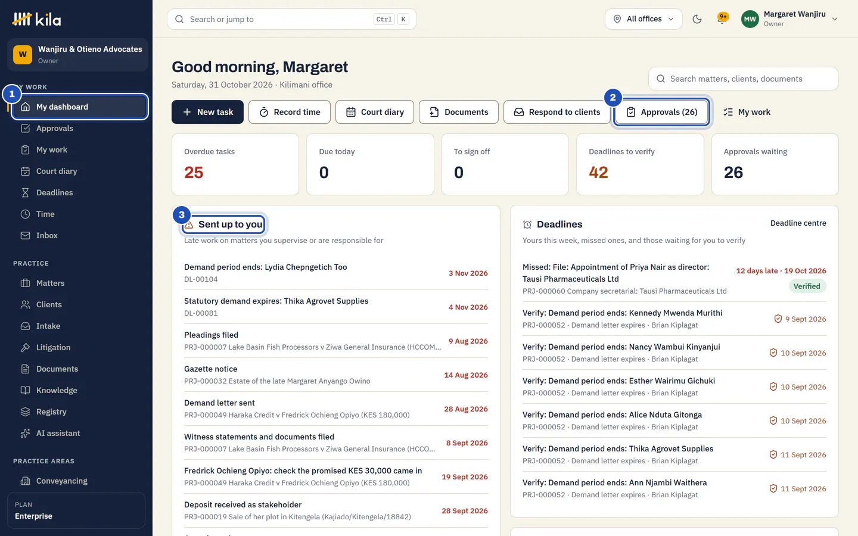
Task: Open the Approvals waiting card
Action: click(775, 164)
